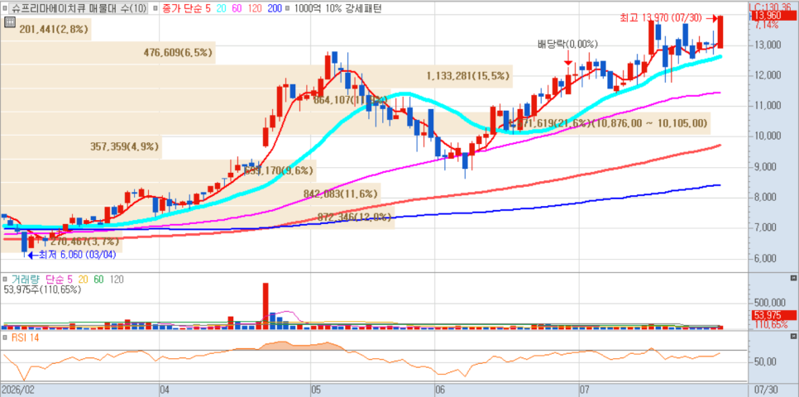
Task: Toggle square marker beside 종가 단순
Action: [155, 8]
